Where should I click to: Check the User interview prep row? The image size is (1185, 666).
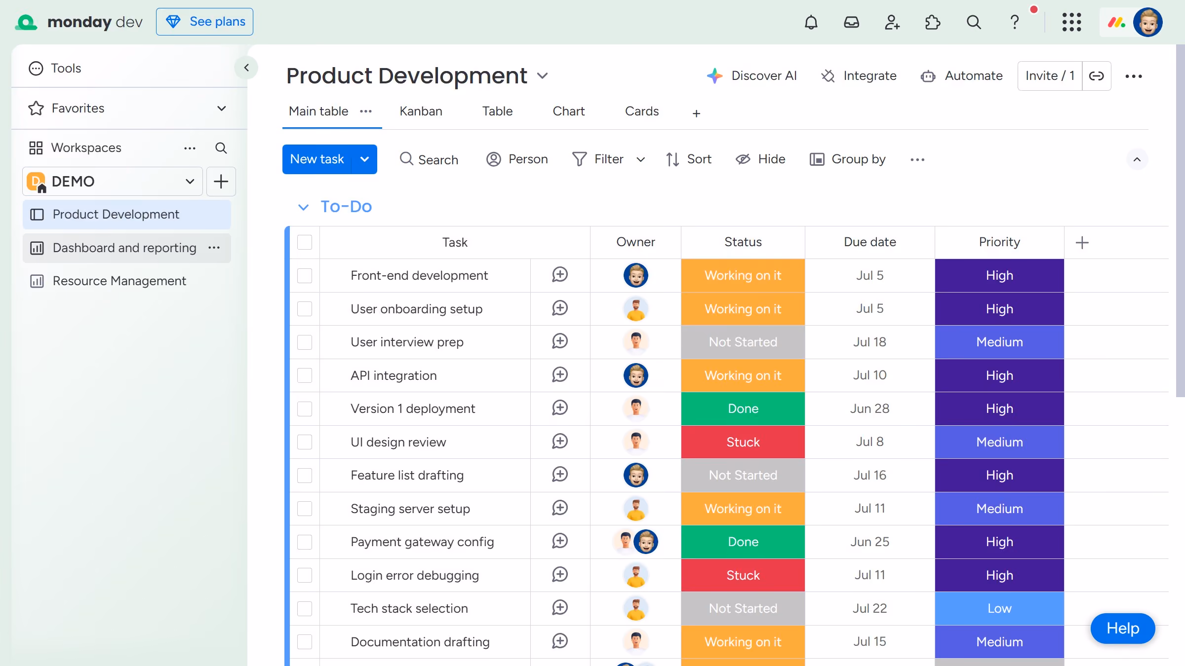[x=305, y=342]
